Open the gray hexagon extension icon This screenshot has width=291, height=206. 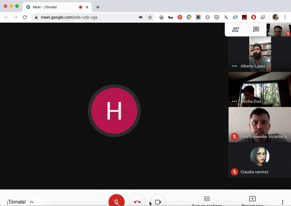[x=208, y=17]
